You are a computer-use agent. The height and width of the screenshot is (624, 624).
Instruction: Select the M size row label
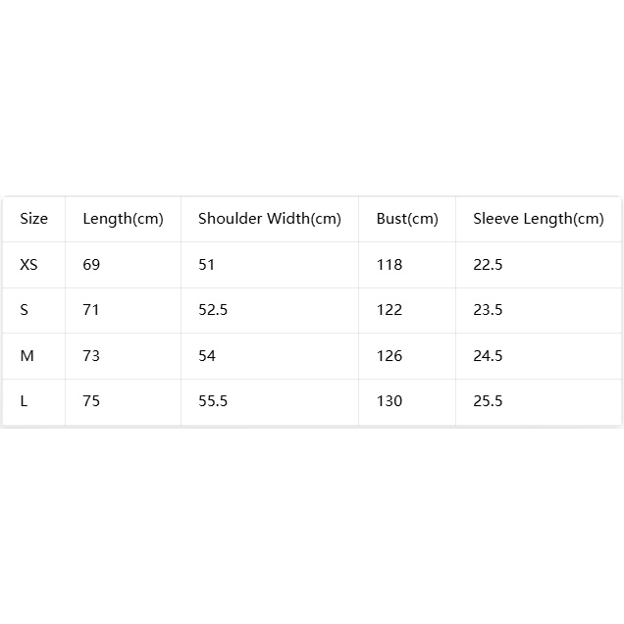(x=26, y=356)
